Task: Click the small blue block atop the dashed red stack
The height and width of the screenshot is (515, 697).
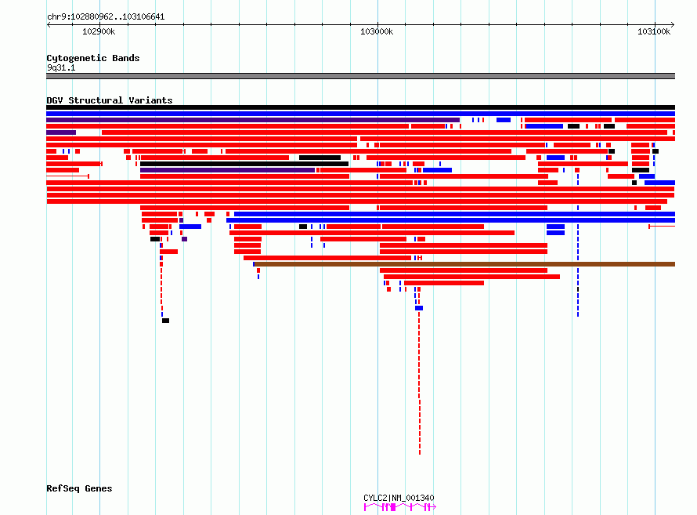Action: coord(419,308)
